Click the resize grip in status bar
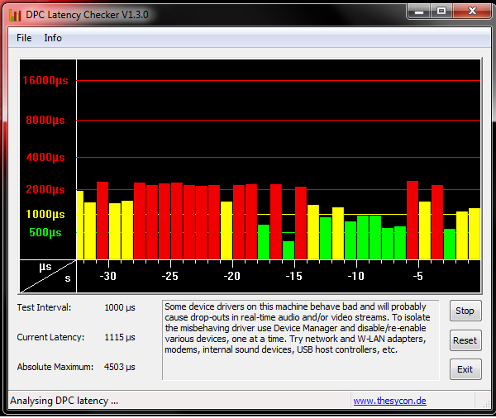Viewport: 496px width, 418px height. click(486, 403)
